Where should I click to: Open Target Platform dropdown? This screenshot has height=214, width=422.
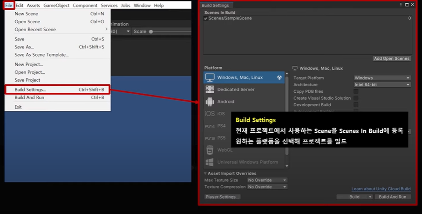tap(382, 78)
